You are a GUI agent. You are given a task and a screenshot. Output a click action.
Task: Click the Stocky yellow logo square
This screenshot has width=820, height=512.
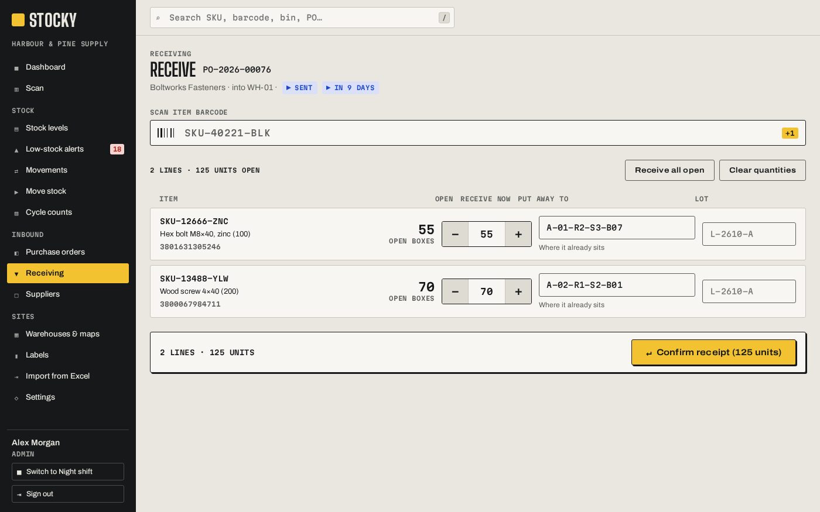18,20
